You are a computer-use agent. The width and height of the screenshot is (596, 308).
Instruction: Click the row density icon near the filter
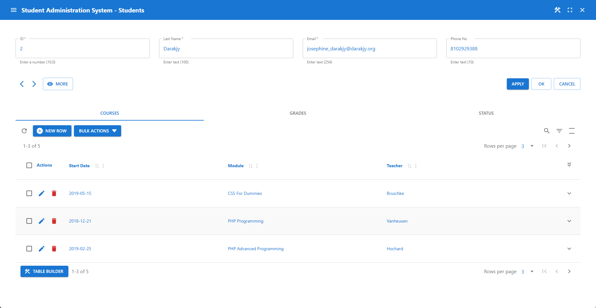(x=572, y=131)
